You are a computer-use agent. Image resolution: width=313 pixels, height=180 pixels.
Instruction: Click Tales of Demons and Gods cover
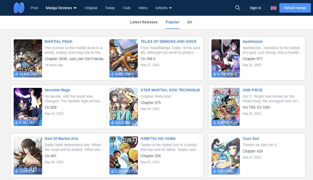(x=124, y=58)
